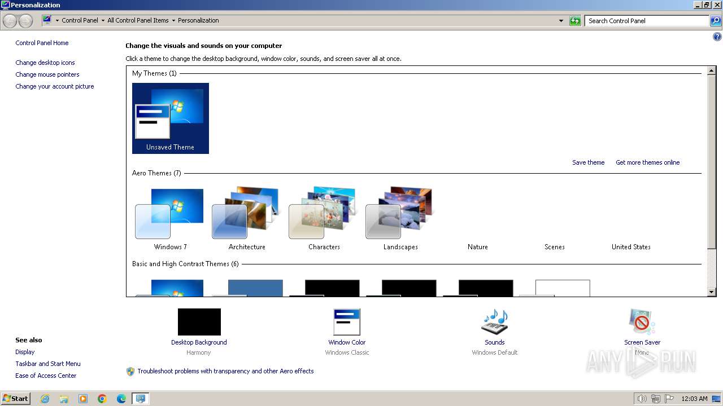Launch Google Chrome from taskbar
The width and height of the screenshot is (723, 406).
(x=102, y=399)
